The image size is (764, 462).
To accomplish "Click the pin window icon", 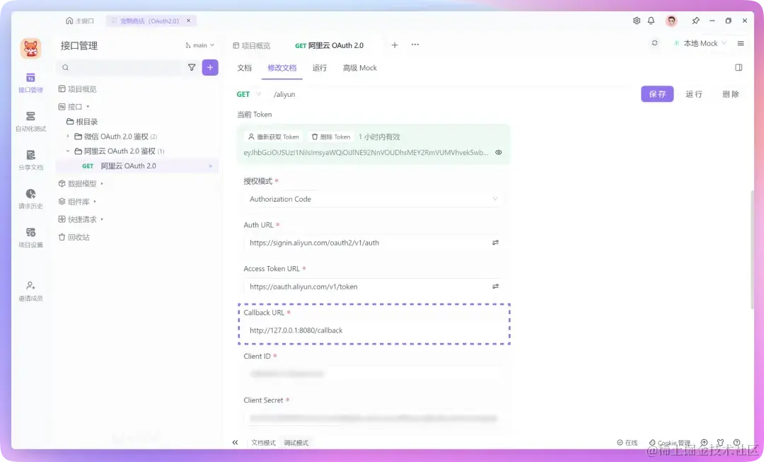I will (696, 21).
